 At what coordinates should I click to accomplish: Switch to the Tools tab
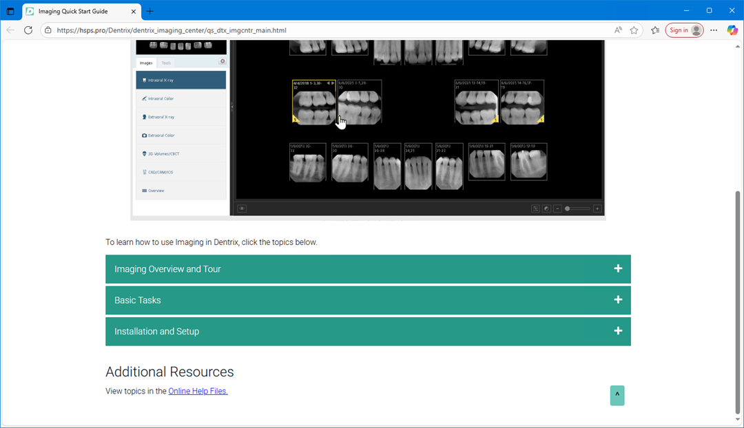(x=165, y=63)
